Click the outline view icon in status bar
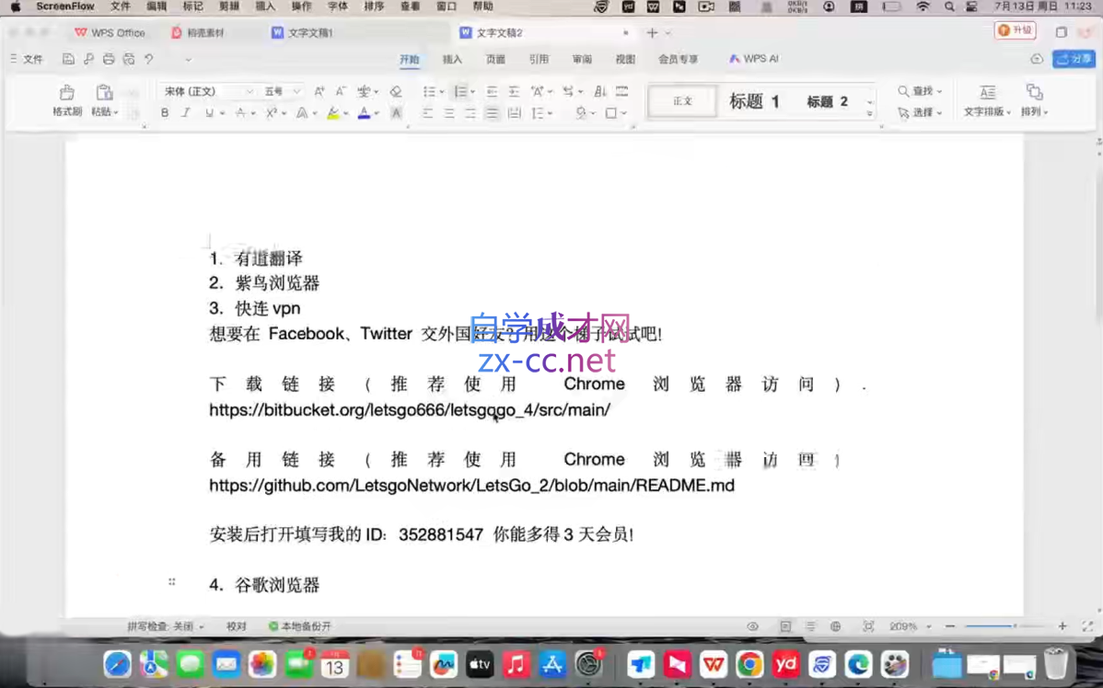 point(810,626)
